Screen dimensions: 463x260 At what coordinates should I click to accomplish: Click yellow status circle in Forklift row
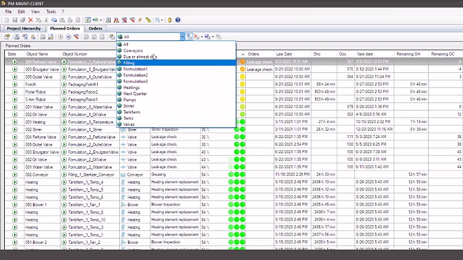[x=242, y=84]
